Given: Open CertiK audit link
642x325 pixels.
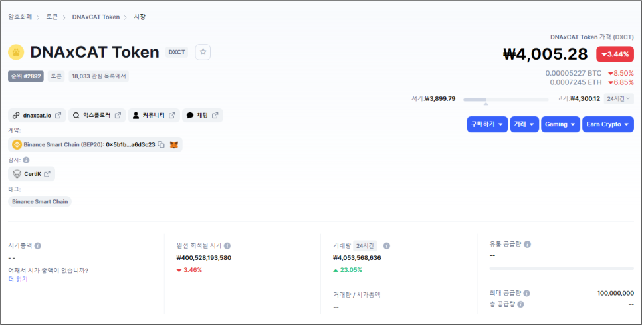Looking at the screenshot, I should [x=31, y=174].
